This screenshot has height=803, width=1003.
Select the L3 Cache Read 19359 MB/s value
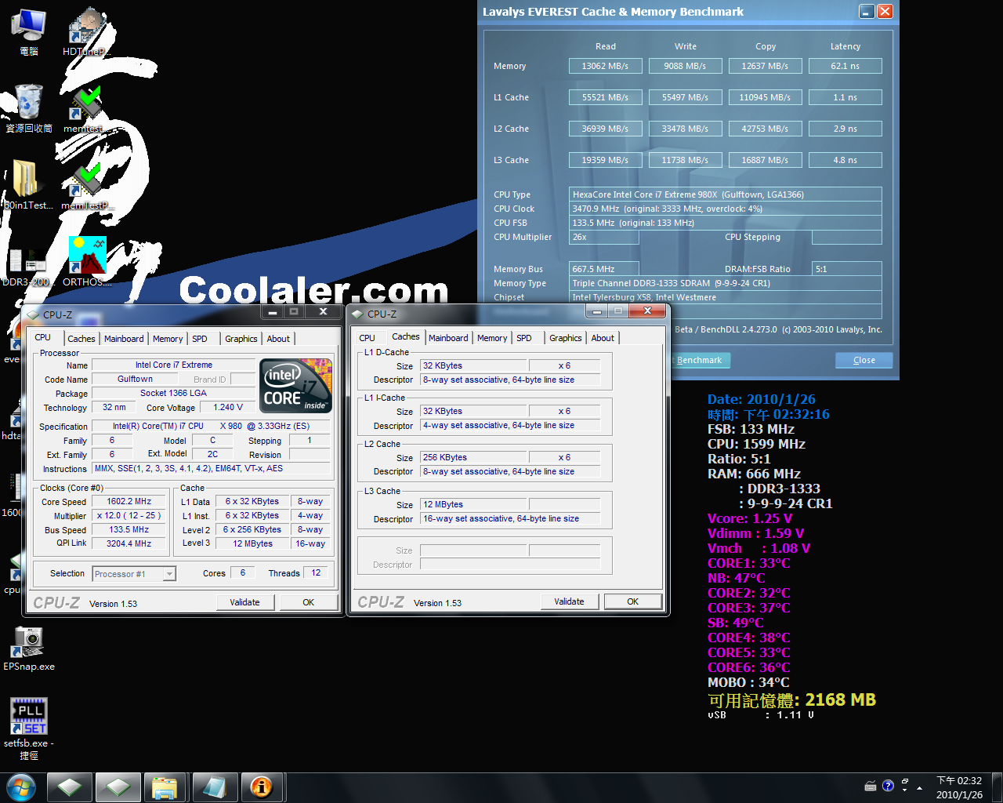(x=606, y=160)
